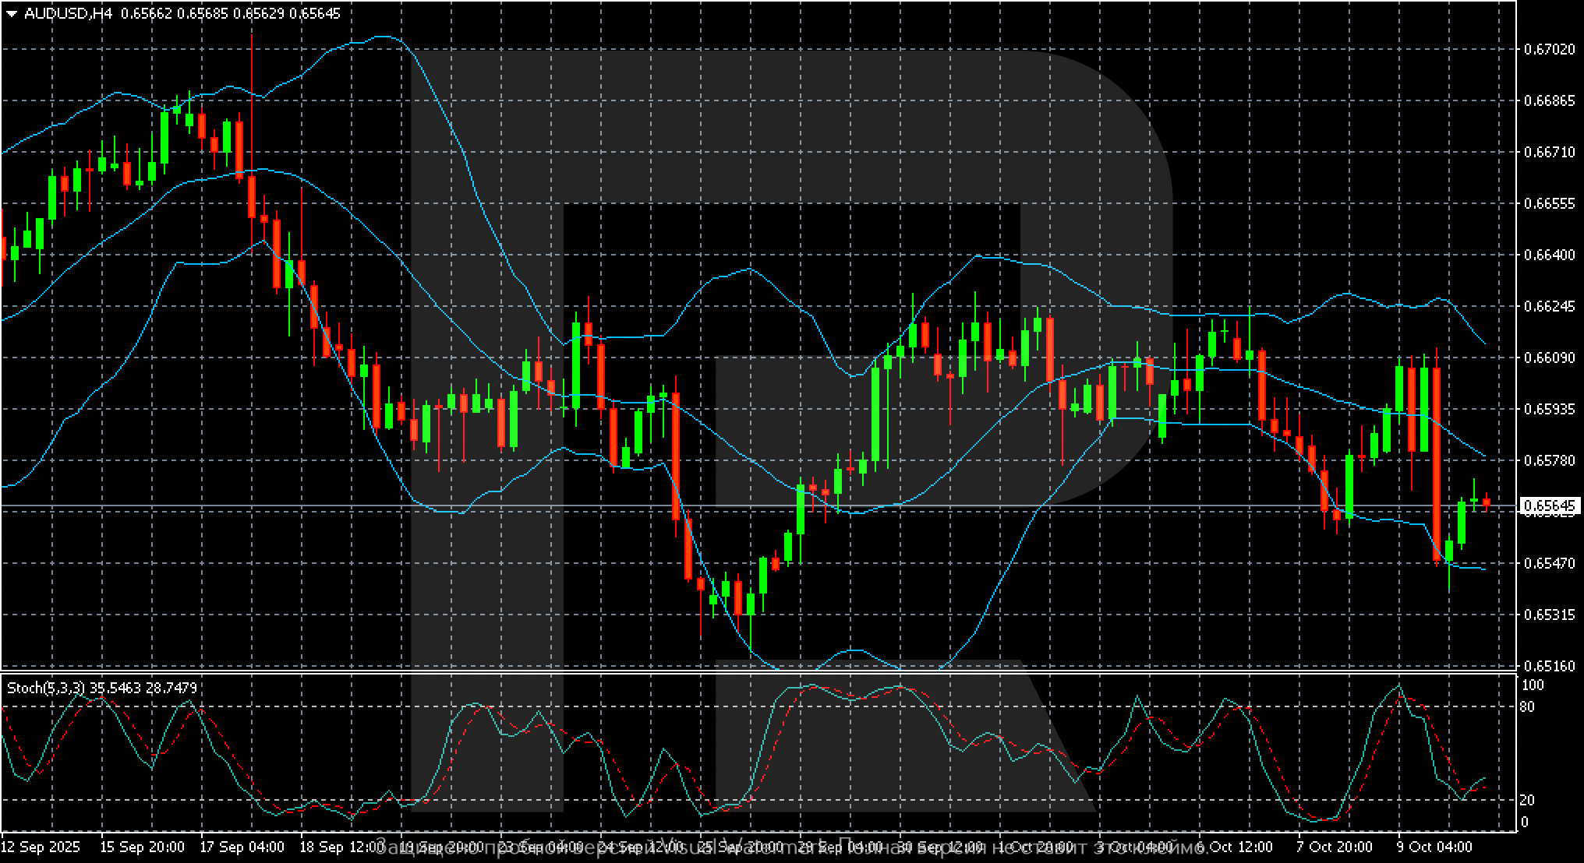Click the stochastic 80 level label

pyautogui.click(x=1528, y=706)
